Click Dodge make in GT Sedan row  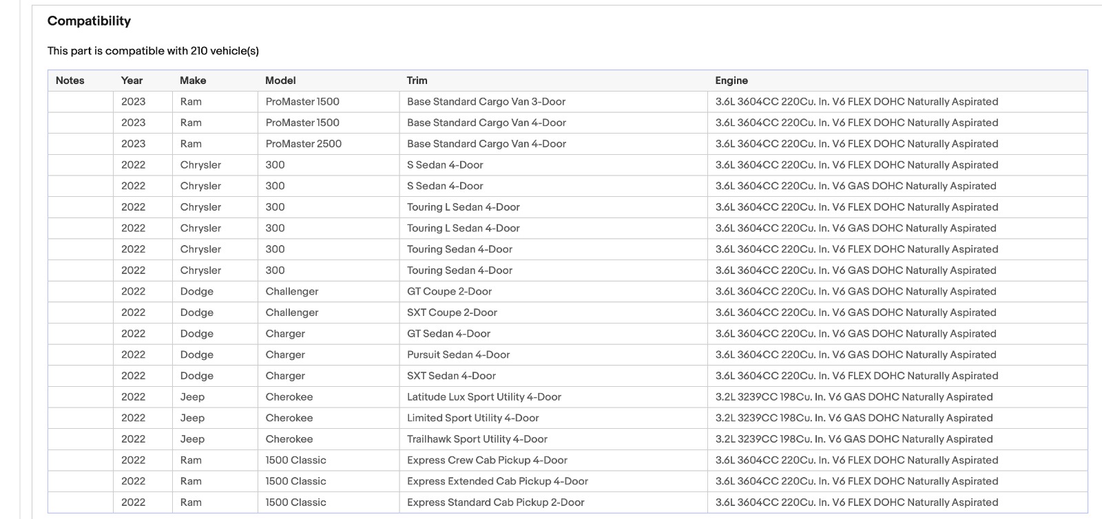215,334
